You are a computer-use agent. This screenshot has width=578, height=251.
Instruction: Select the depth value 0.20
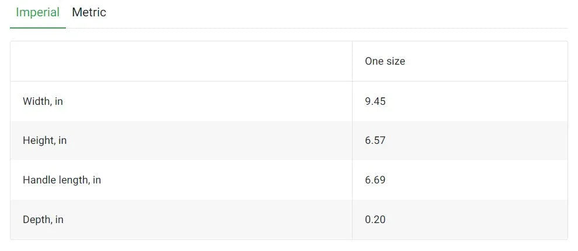tap(375, 220)
